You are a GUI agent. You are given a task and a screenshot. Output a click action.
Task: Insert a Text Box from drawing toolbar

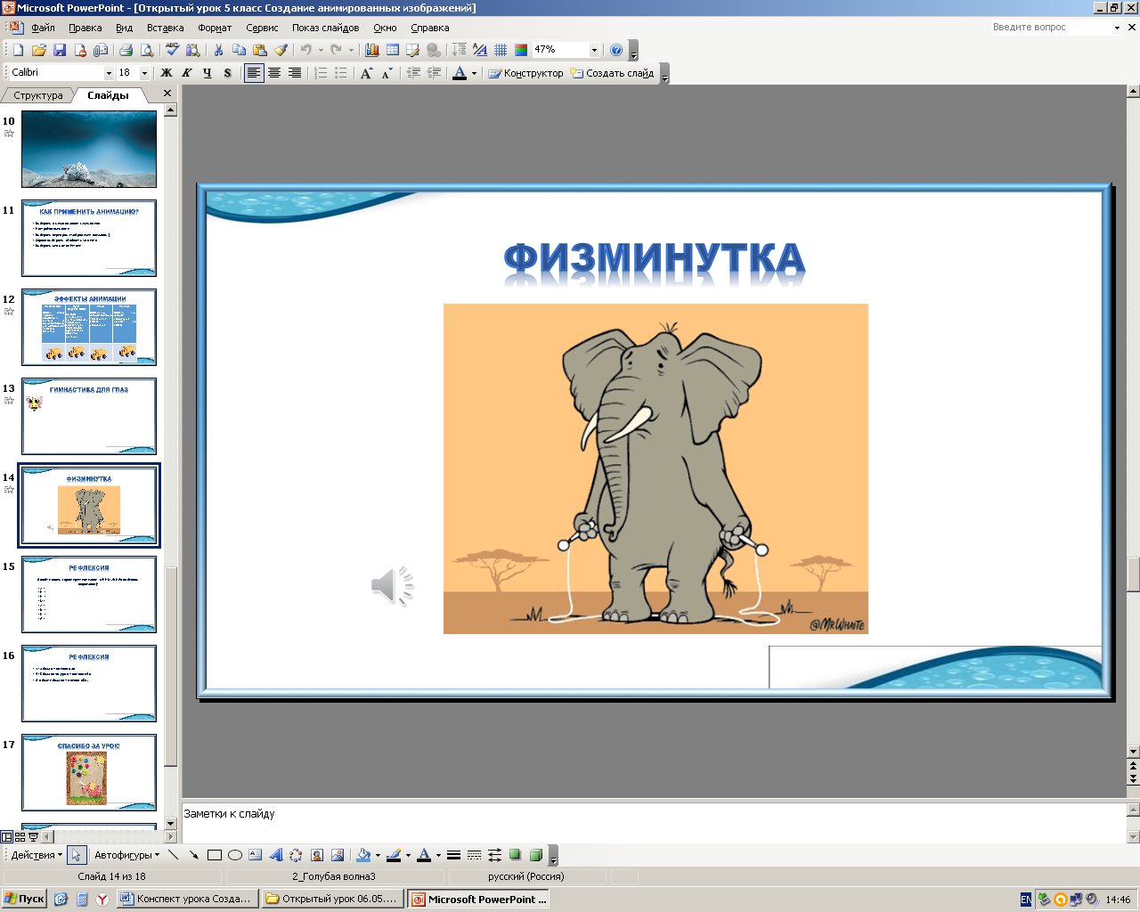[255, 855]
